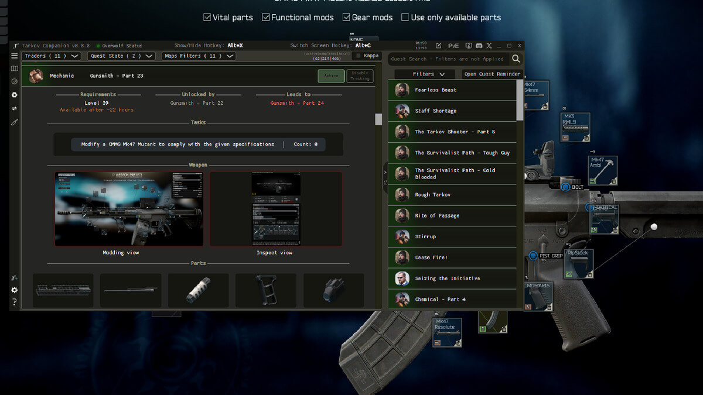Open the help question mark icon

point(15,302)
